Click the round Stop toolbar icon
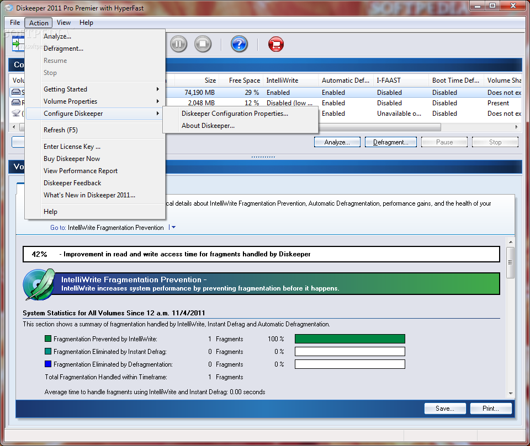This screenshot has width=530, height=446. point(203,44)
